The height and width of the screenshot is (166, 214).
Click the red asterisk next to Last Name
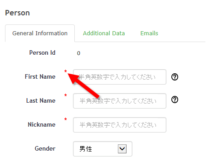point(65,95)
